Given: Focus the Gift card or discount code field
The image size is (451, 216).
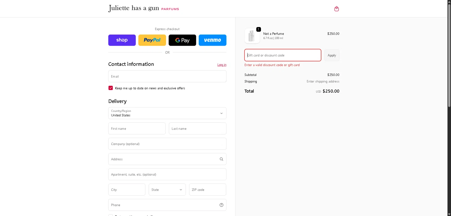Looking at the screenshot, I should coord(283,55).
